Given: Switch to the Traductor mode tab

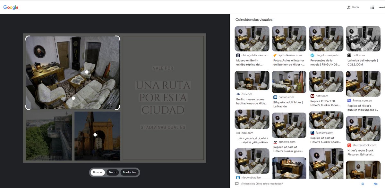Looking at the screenshot, I should (x=129, y=172).
